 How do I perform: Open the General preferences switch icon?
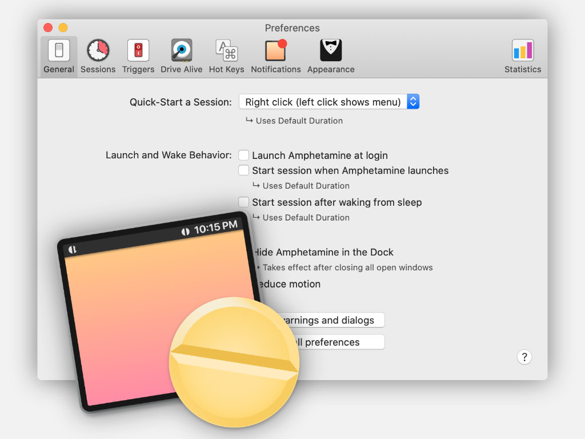click(x=59, y=51)
